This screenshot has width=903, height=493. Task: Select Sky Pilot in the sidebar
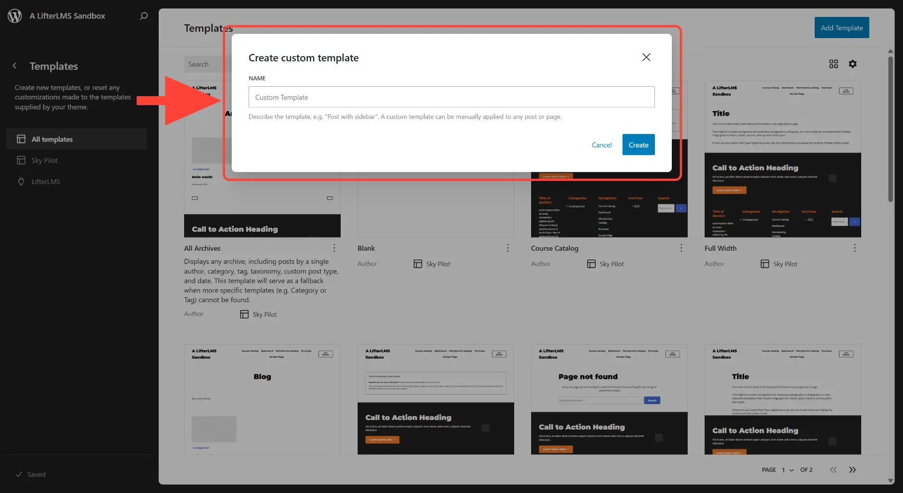click(44, 160)
